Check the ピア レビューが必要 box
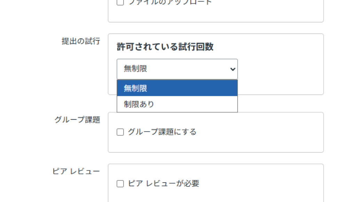Image resolution: width=348 pixels, height=202 pixels. click(120, 184)
